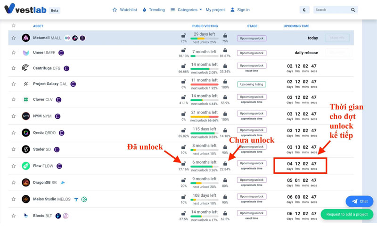
Task: Click Upcoming listing badge for Project Galaxy
Action: pyautogui.click(x=252, y=84)
